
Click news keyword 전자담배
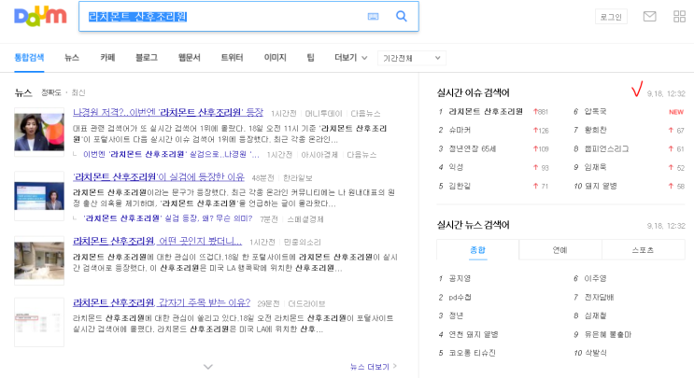pos(599,297)
